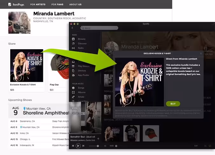Click the Koozie & T-Shirt image in dialog
The image size is (215, 155).
click(x=139, y=82)
